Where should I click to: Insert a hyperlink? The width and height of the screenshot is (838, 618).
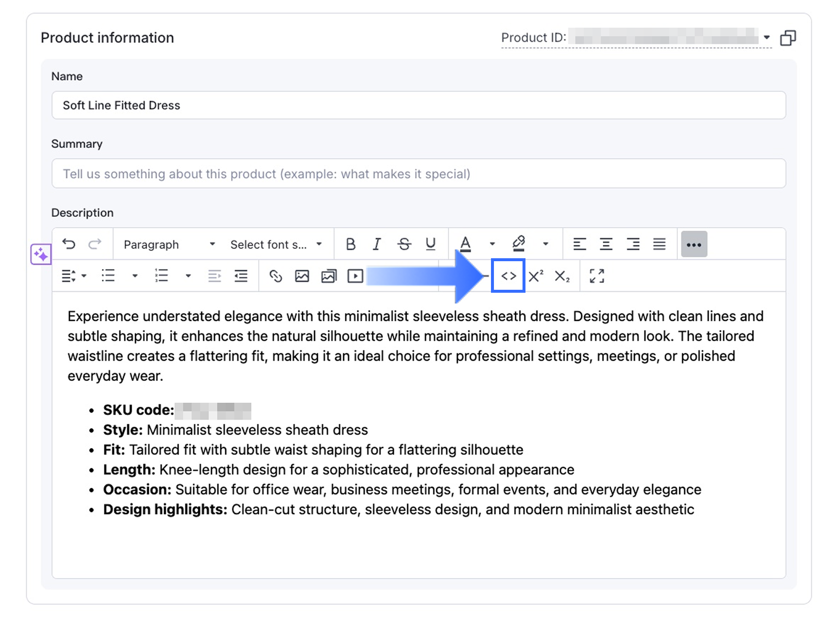coord(276,276)
